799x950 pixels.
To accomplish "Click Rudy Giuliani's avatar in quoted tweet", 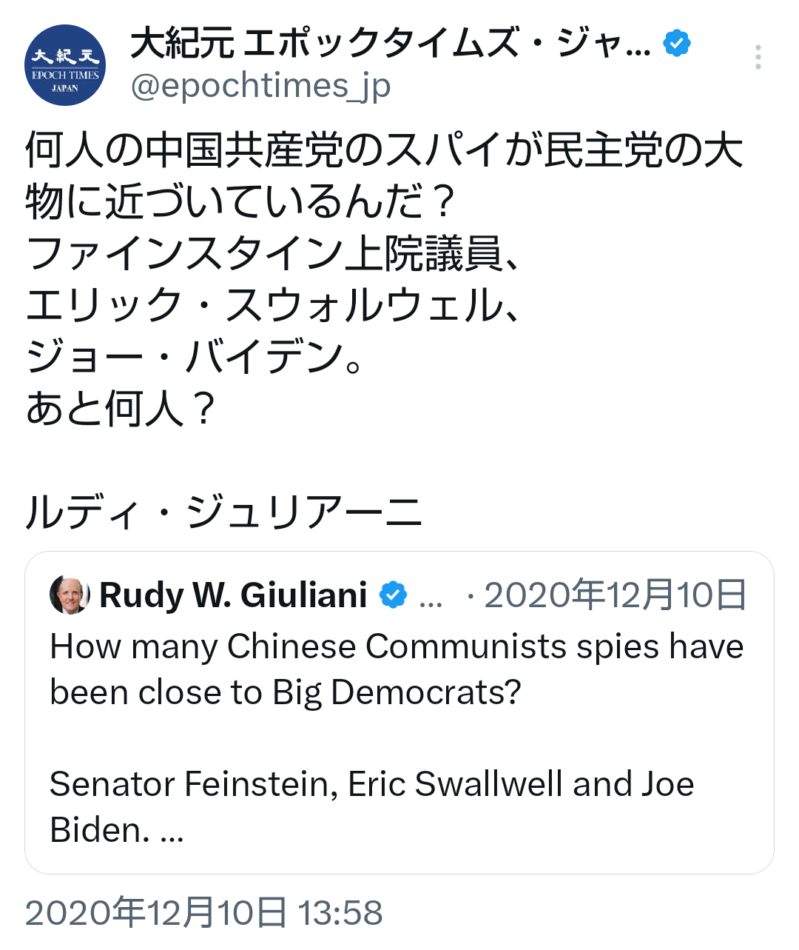I will click(70, 595).
